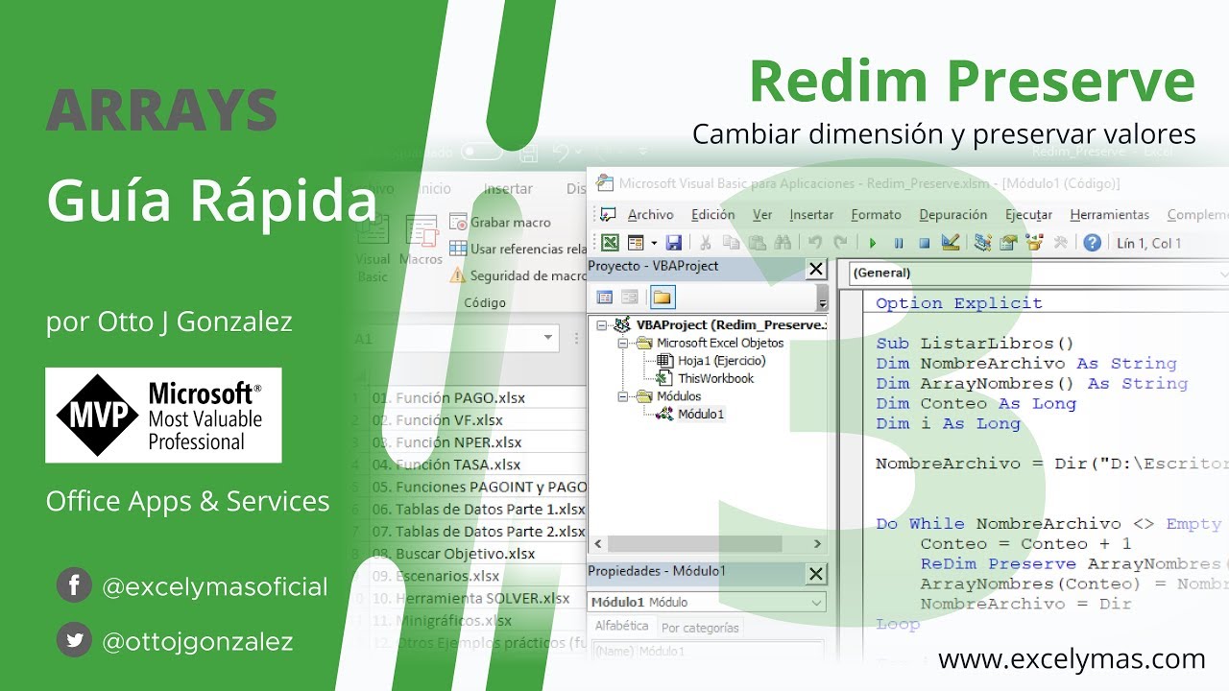Click Grabar macro in Excel ribbon
This screenshot has height=691, width=1229.
(500, 222)
